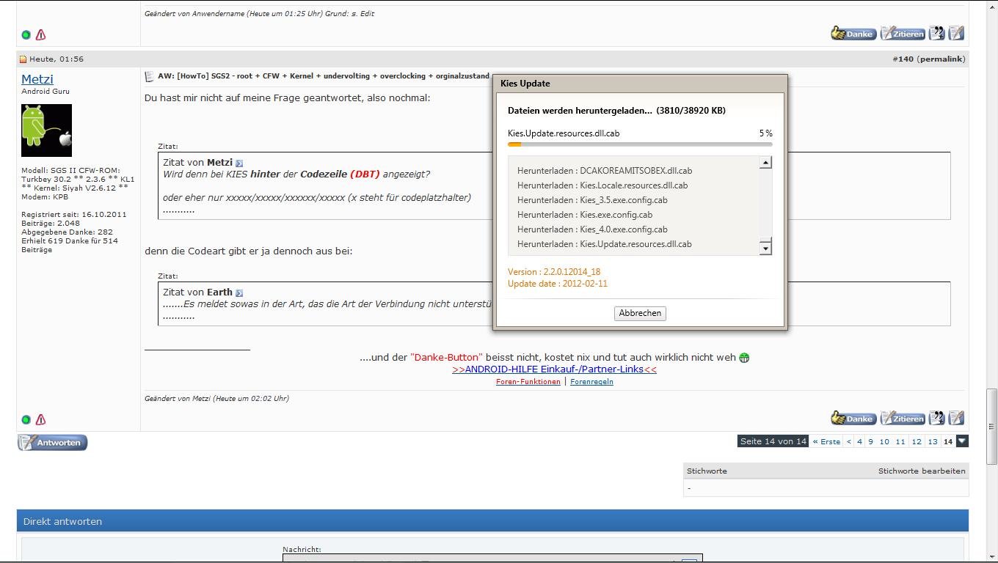This screenshot has height=563, width=998.
Task: Cancel the Kies update with Abbrechen
Action: [640, 313]
